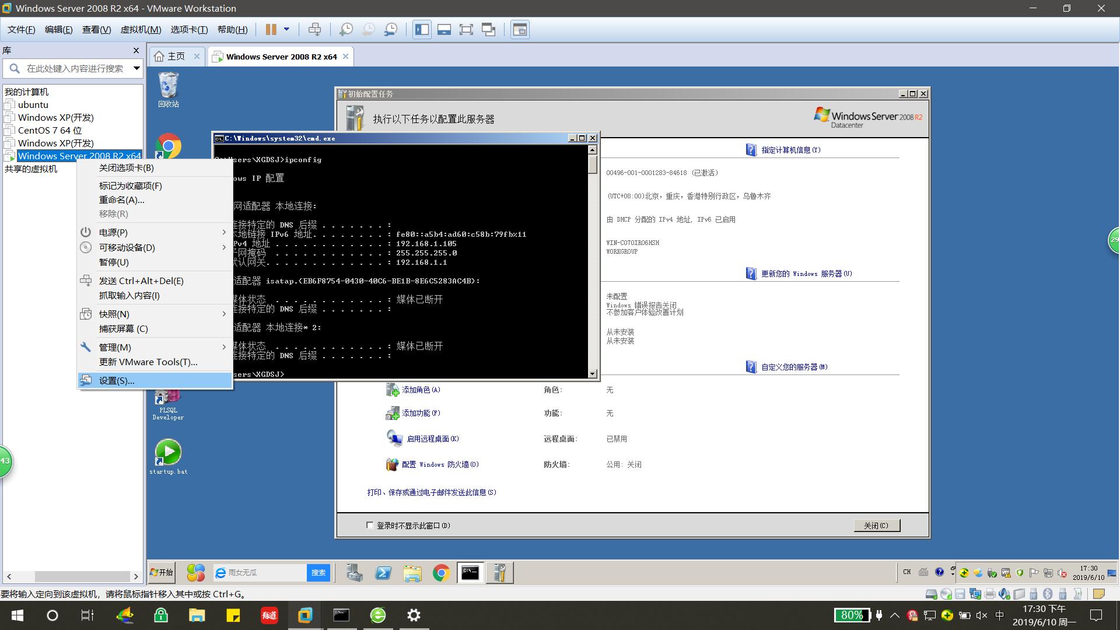Viewport: 1120px width, 630px height.
Task: Click the Unity mode toolbar icon
Action: tap(488, 29)
